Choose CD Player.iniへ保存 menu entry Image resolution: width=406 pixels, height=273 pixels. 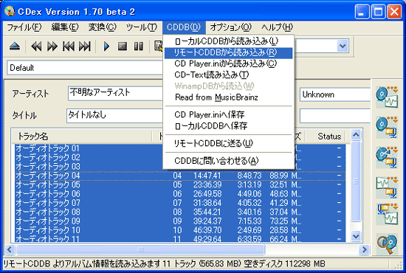click(228, 114)
